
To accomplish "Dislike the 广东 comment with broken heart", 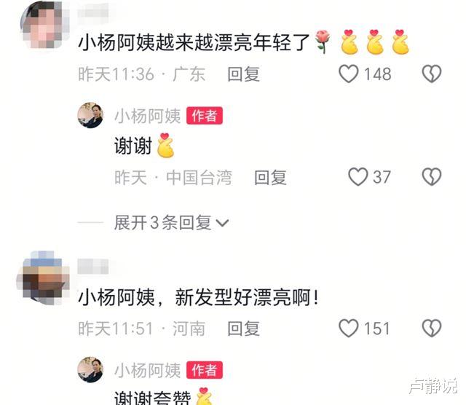I will click(x=432, y=74).
